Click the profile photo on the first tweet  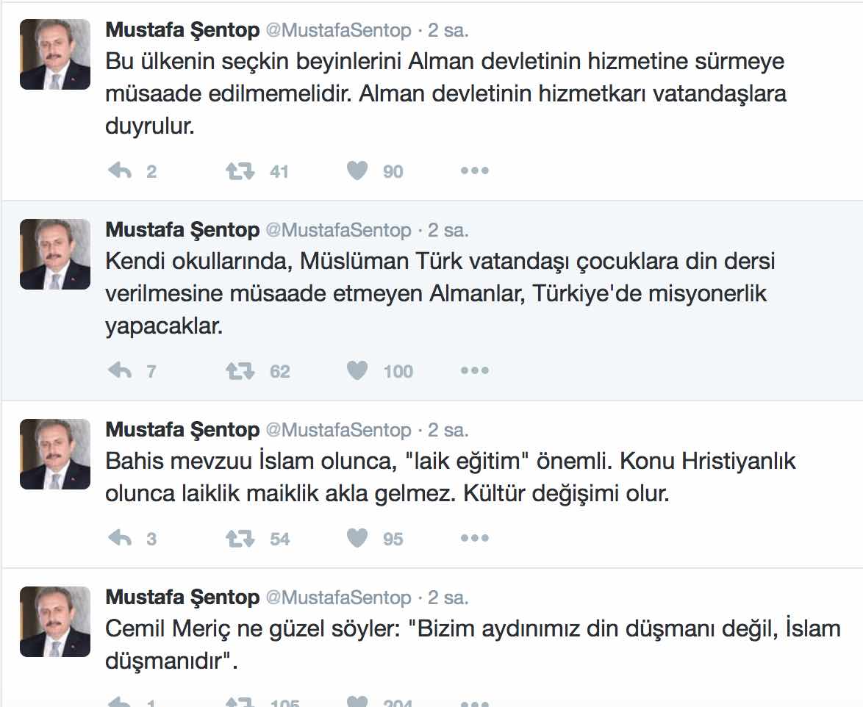pos(55,54)
